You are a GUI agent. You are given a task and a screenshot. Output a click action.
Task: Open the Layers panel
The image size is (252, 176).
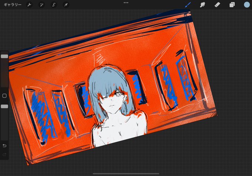232,5
